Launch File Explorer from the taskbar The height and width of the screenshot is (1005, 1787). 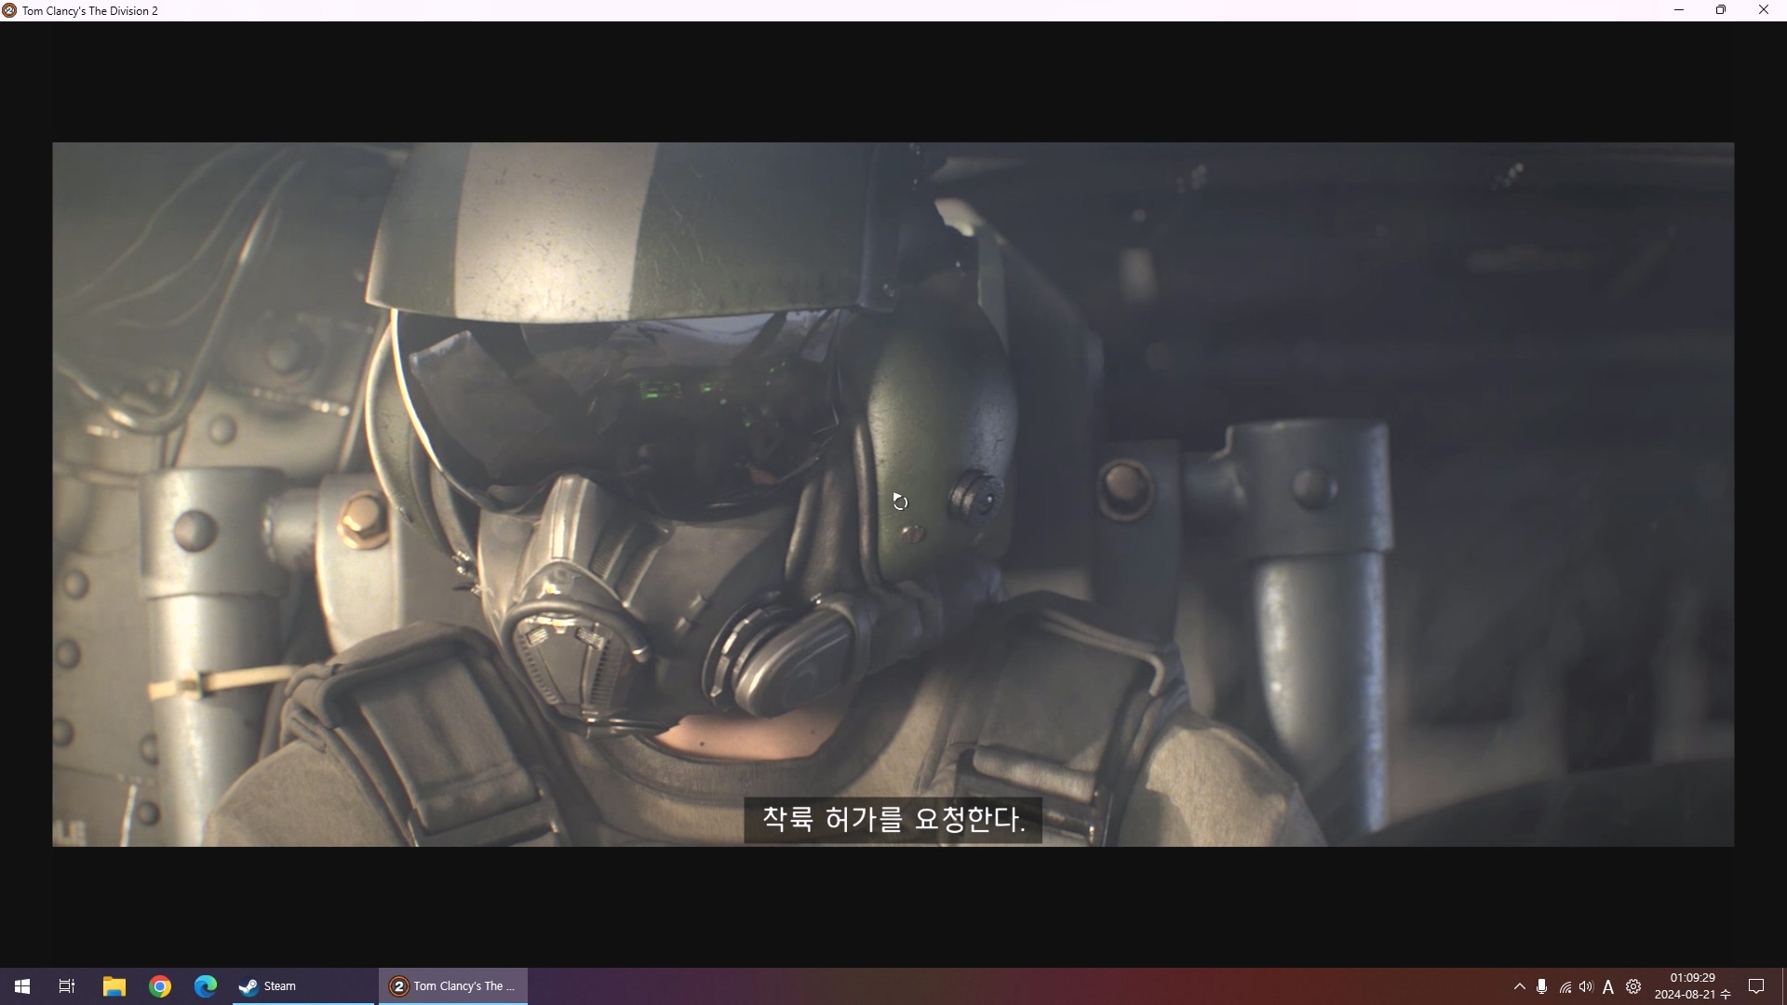coord(114,986)
